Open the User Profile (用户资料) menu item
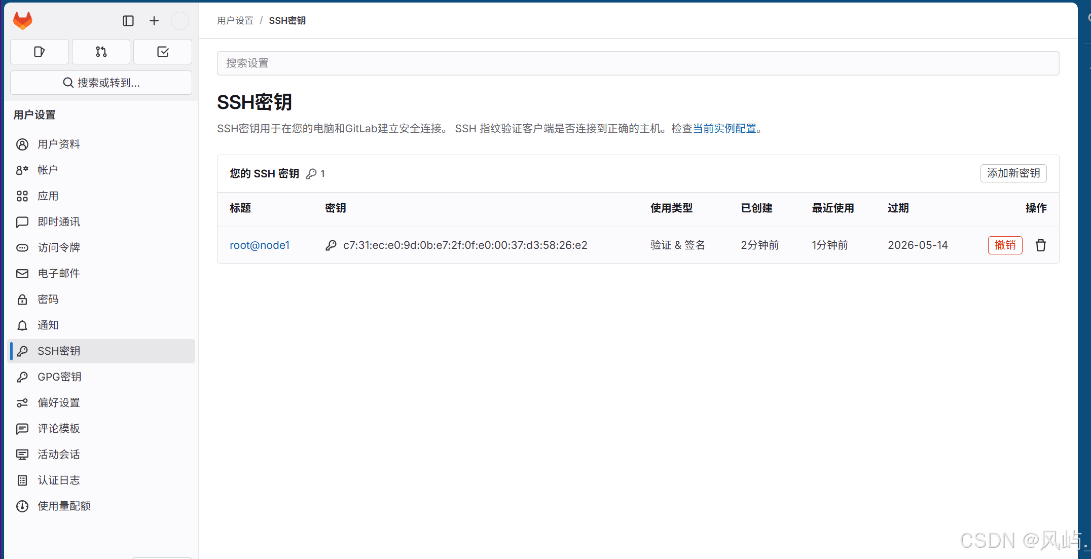This screenshot has height=559, width=1091. [x=59, y=144]
